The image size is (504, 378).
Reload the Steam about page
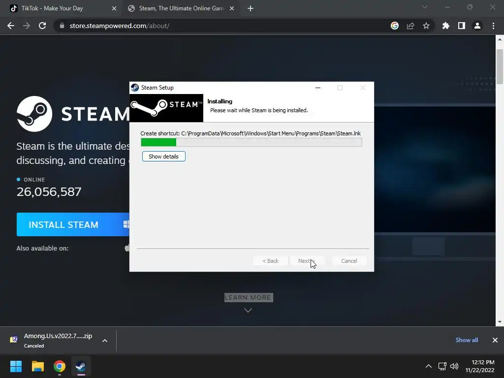42,26
